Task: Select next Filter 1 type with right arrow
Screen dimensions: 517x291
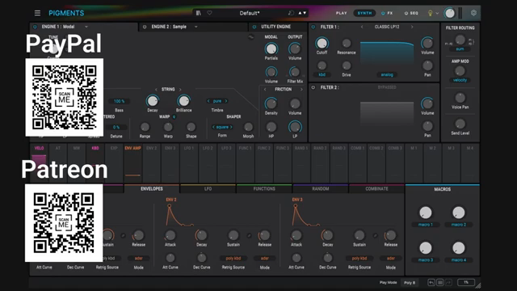Action: coord(412,27)
